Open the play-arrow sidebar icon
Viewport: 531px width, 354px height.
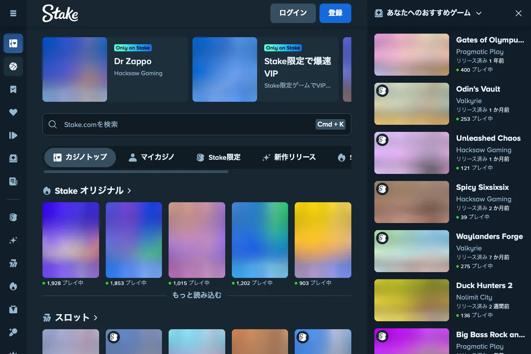(x=13, y=135)
